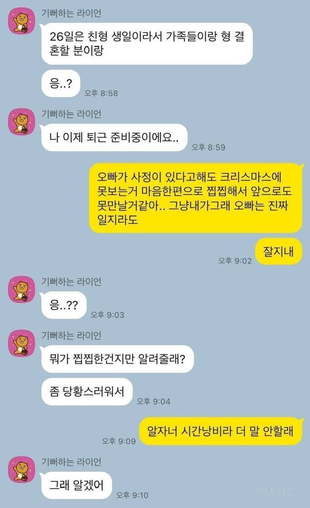Tap the 그래 알겠어 bubble
This screenshot has width=310, height=508.
pos(76,485)
